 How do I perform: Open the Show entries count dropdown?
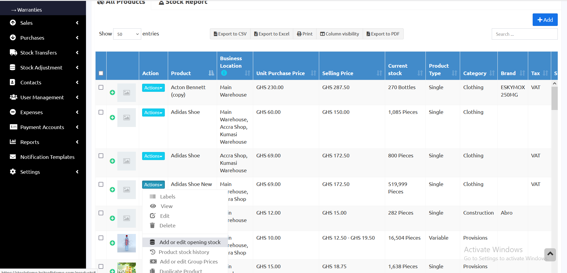(127, 34)
